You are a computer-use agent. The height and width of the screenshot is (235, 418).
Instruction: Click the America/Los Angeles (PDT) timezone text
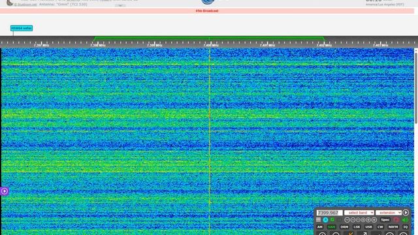(385, 5)
